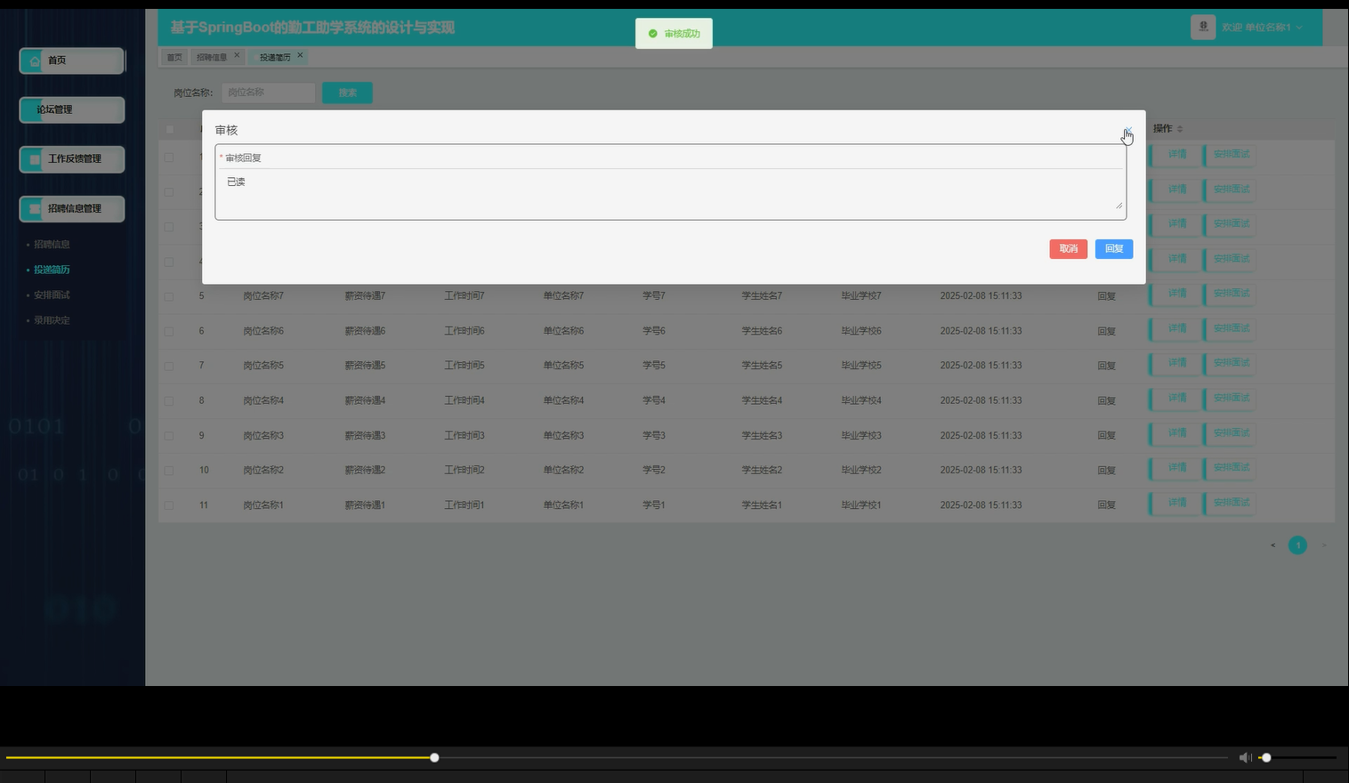
Task: Expand 论坛管理 in the sidebar
Action: [x=71, y=110]
